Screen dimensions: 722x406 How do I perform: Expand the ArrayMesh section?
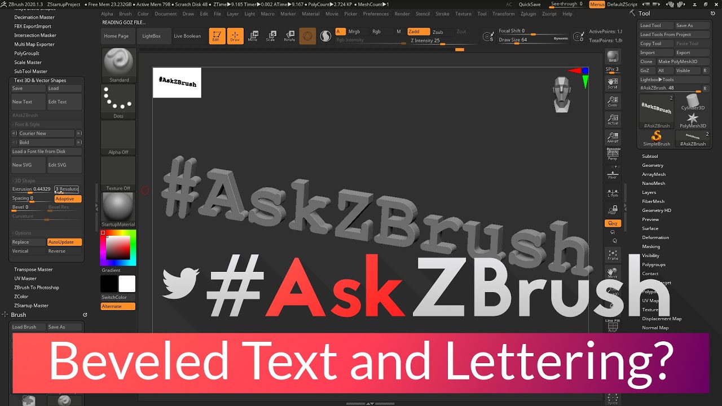654,174
